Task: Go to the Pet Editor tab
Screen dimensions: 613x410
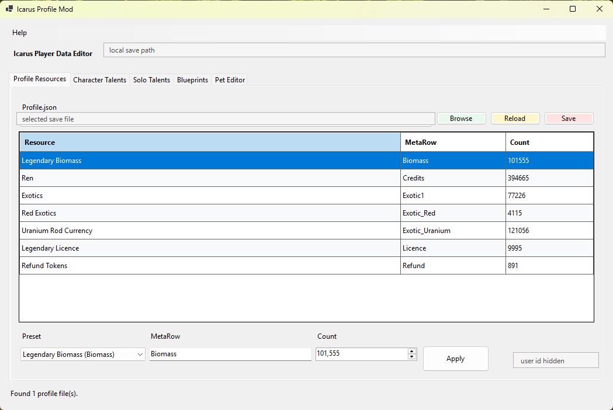Action: tap(230, 80)
